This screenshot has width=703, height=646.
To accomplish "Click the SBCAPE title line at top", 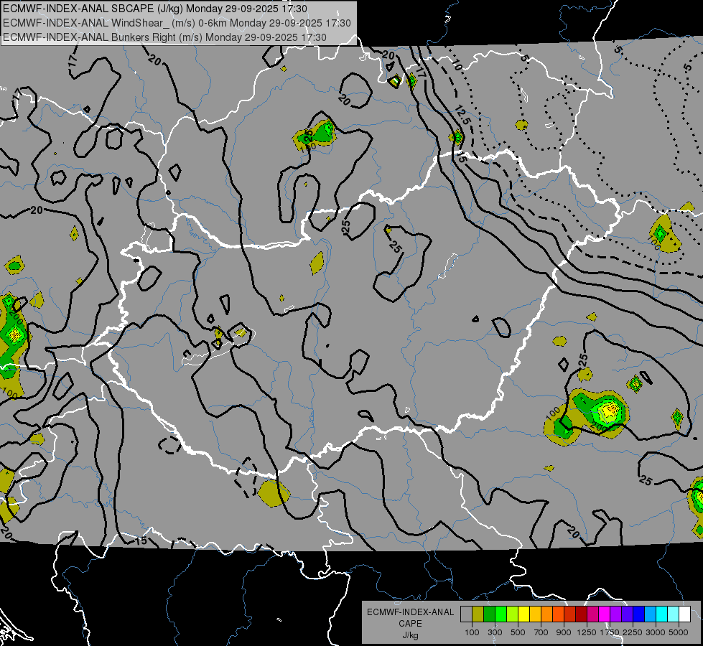I will click(x=154, y=9).
